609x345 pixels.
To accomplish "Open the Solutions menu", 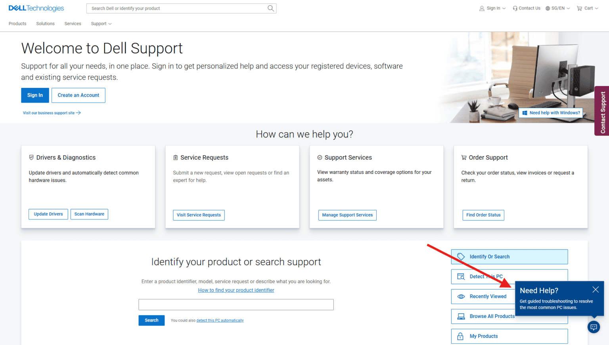I will pos(45,23).
